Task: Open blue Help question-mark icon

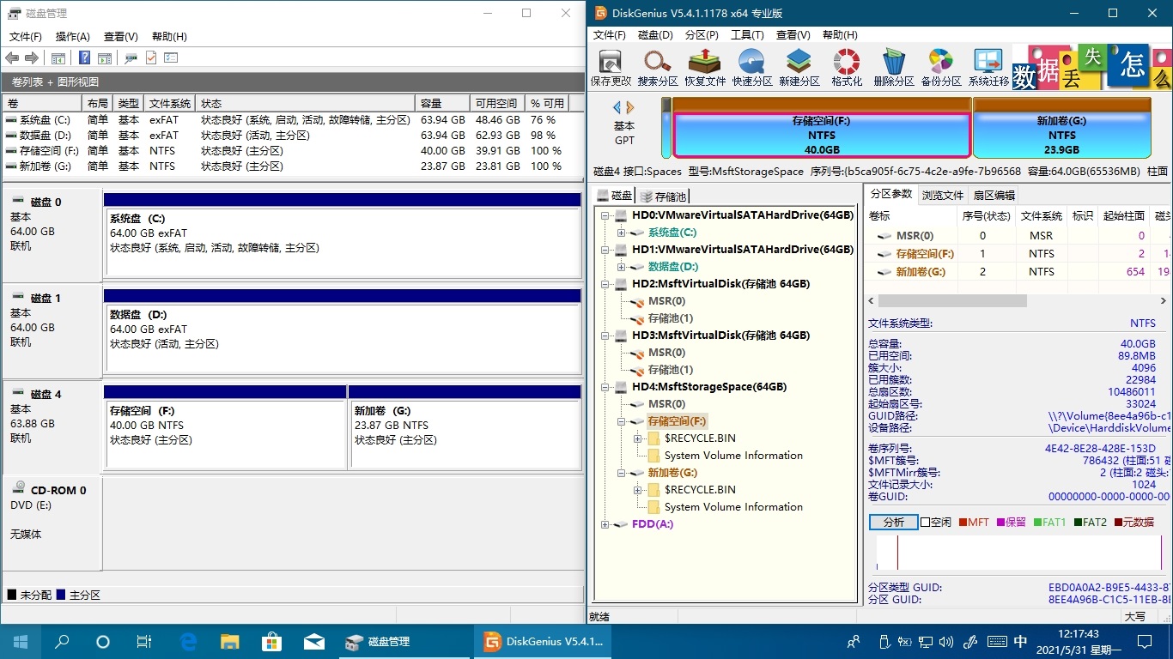Action: (84, 58)
